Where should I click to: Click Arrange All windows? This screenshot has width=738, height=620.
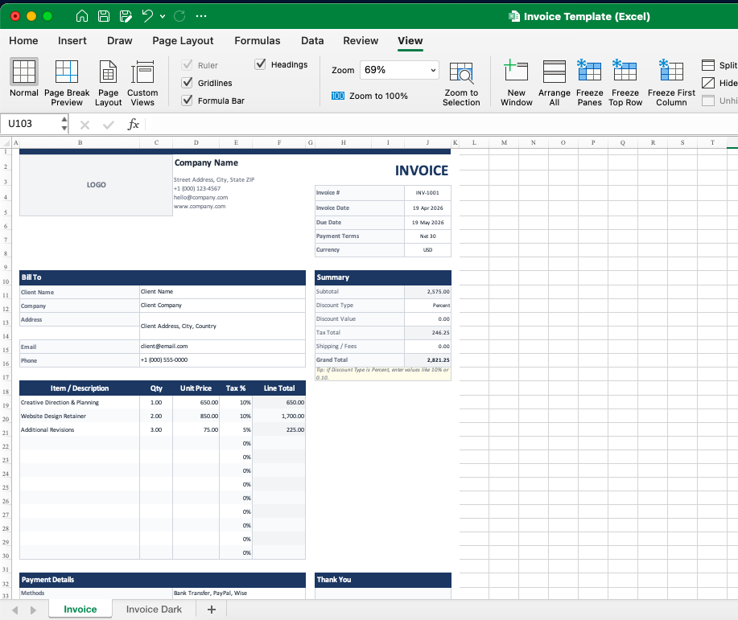click(x=554, y=80)
